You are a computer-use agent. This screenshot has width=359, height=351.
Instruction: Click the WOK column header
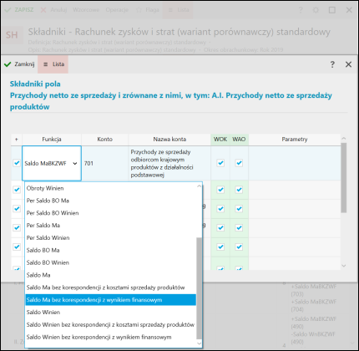[220, 140]
